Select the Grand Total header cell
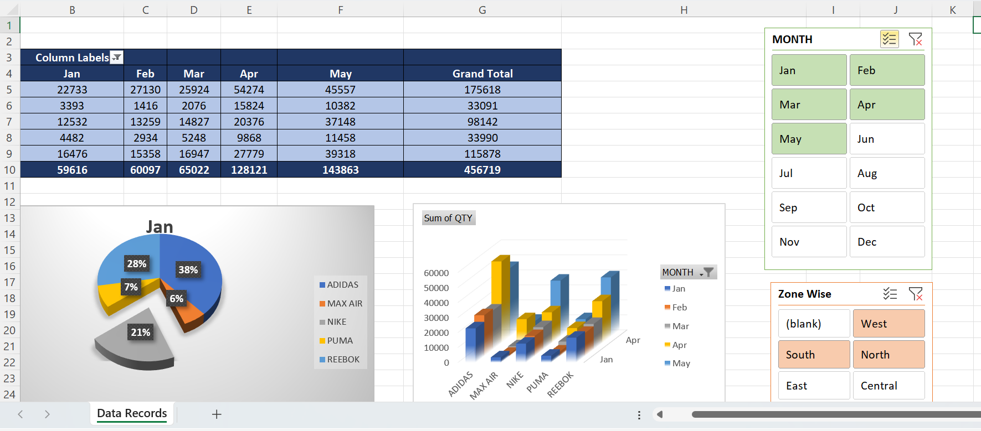981x431 pixels. coord(482,74)
